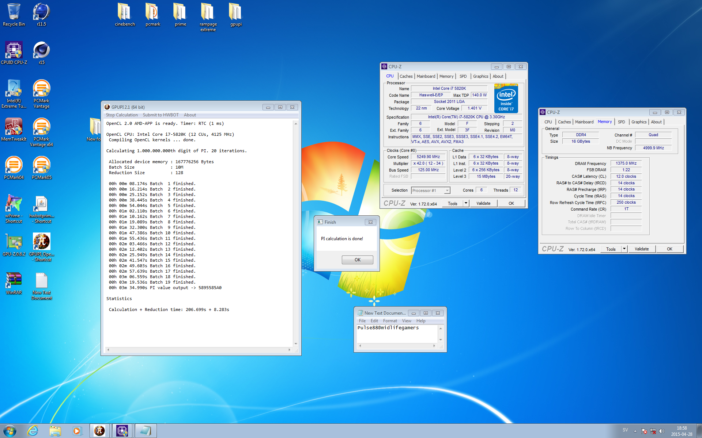702x438 pixels.
Task: Click OK in Finish dialog
Action: click(357, 260)
